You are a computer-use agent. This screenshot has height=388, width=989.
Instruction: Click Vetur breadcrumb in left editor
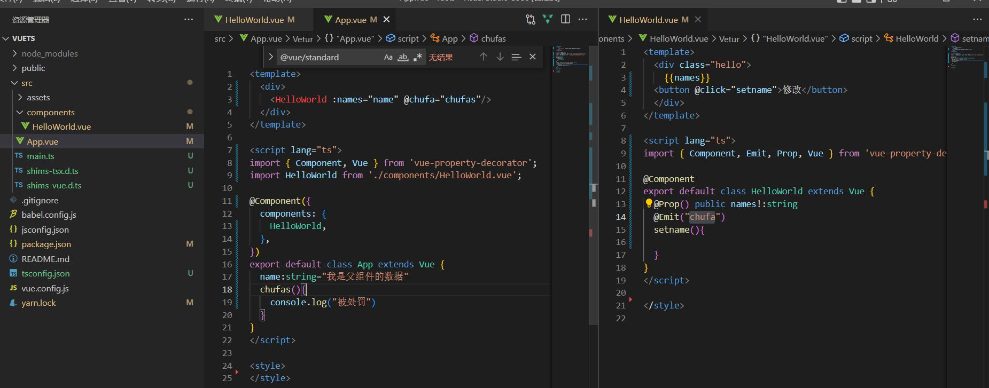click(x=303, y=38)
